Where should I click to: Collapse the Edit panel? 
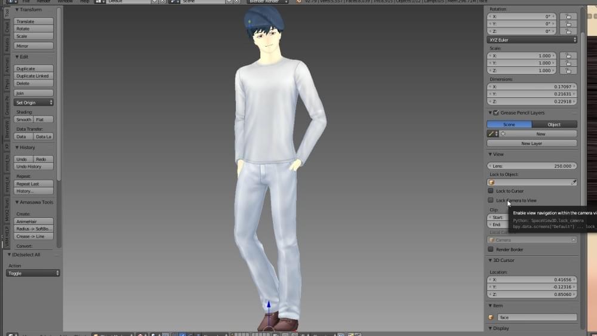click(17, 57)
